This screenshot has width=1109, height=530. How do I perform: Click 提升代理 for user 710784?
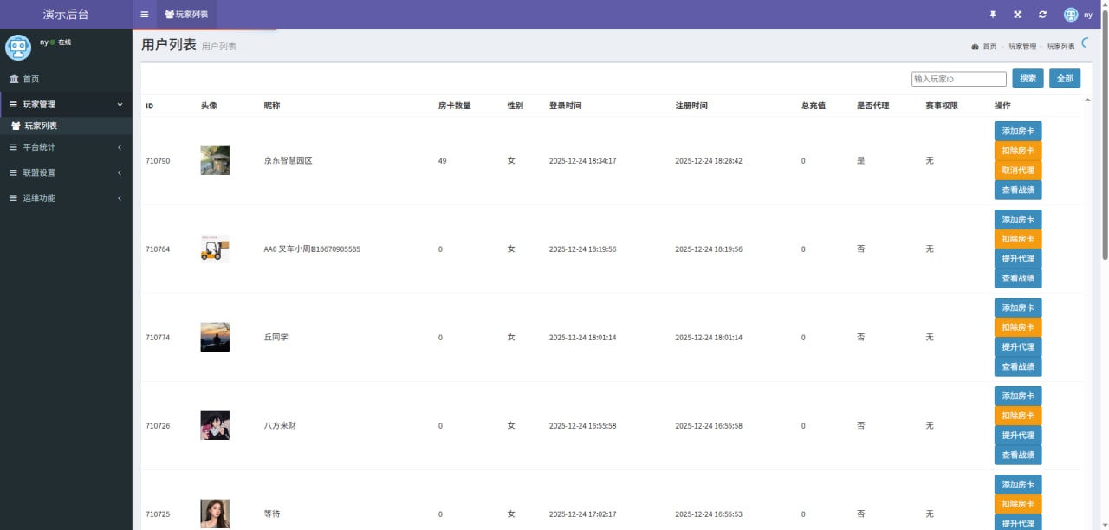(1018, 259)
